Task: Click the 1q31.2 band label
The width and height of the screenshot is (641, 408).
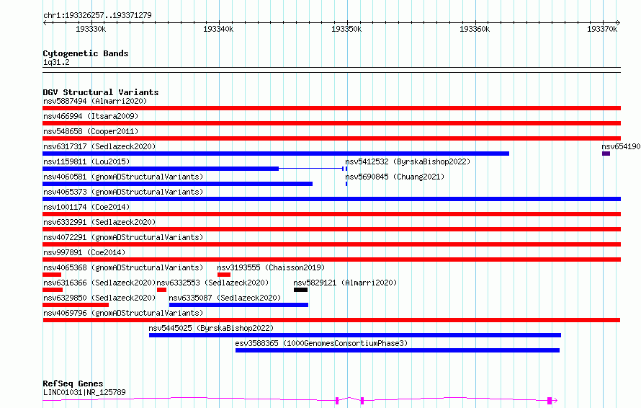Action: (56, 63)
